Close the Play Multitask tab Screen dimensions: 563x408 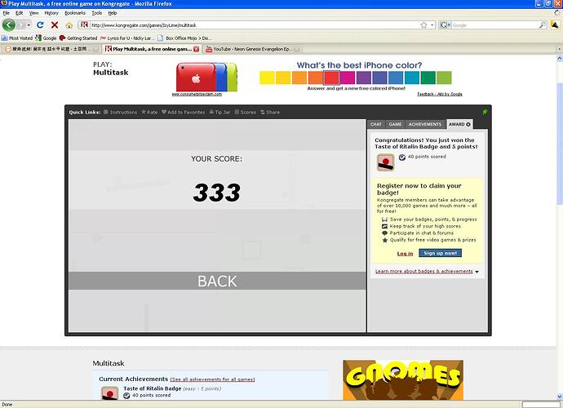click(x=196, y=49)
